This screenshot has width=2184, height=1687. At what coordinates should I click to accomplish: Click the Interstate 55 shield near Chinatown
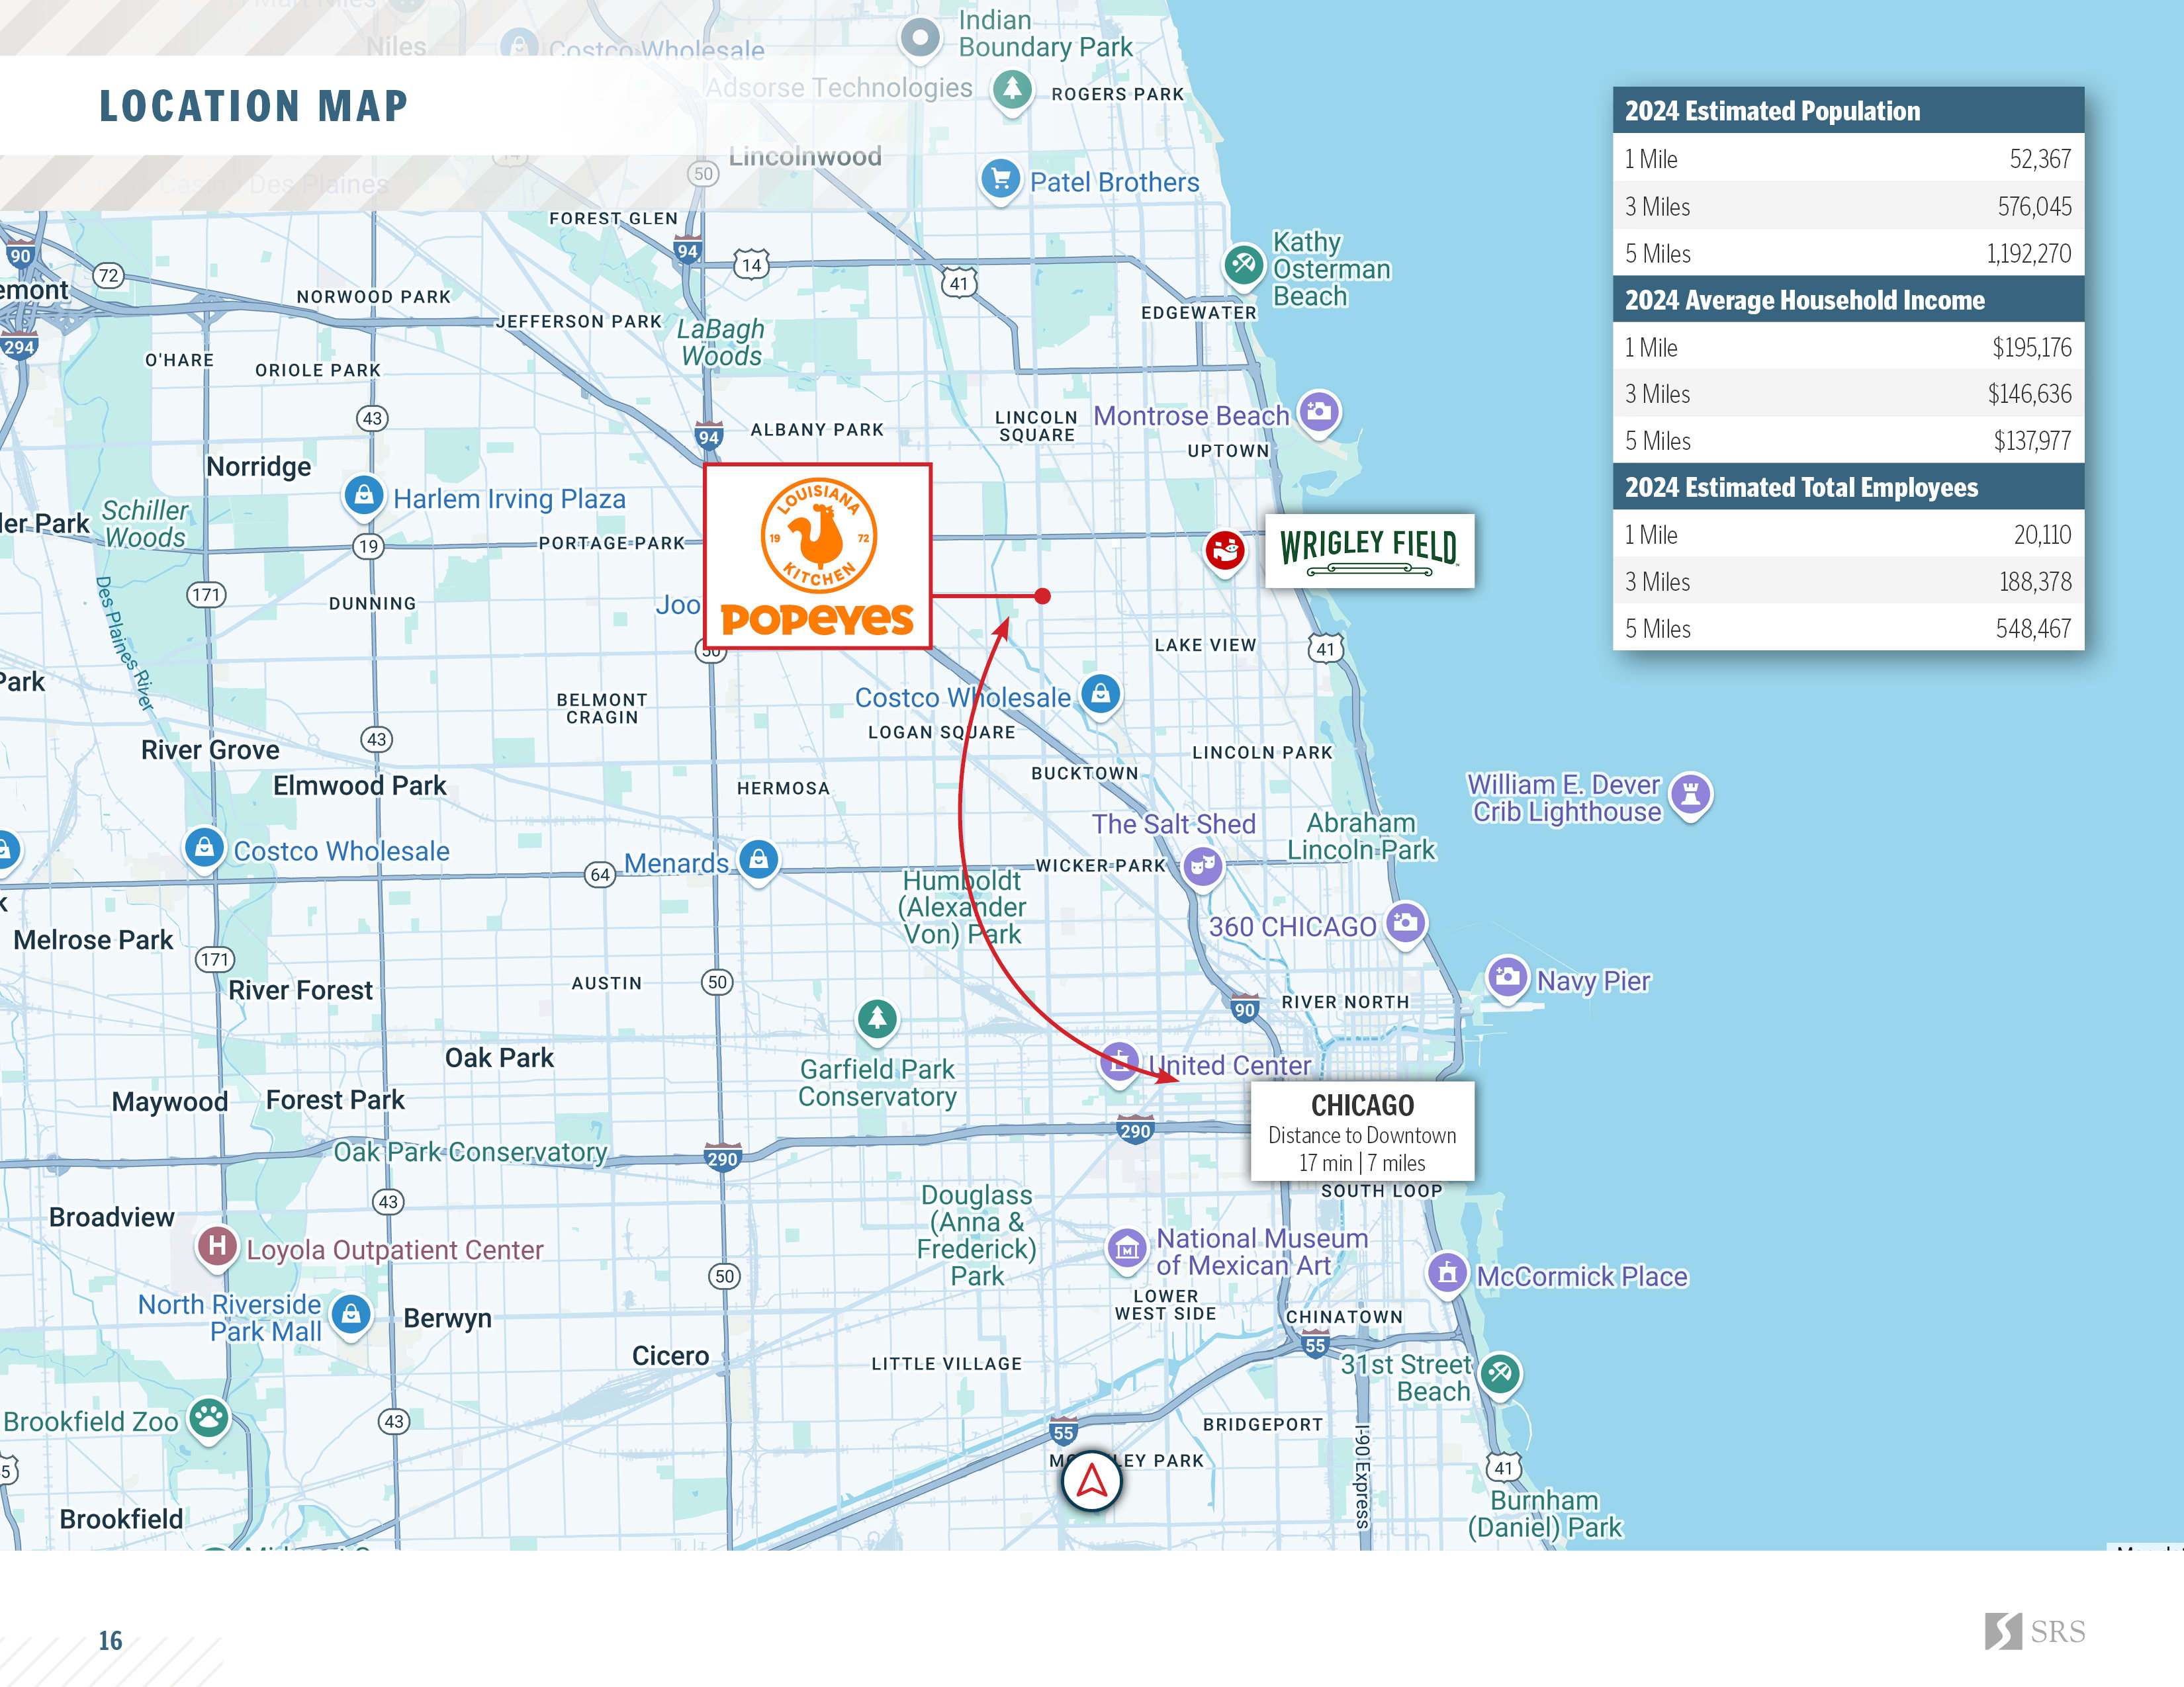(1316, 1344)
